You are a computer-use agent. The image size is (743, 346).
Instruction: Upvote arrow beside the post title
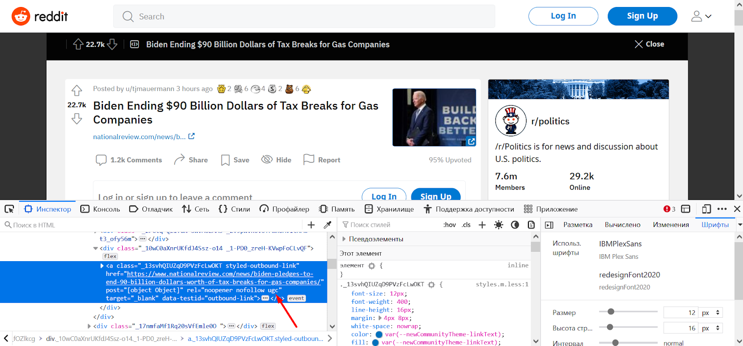(x=77, y=90)
